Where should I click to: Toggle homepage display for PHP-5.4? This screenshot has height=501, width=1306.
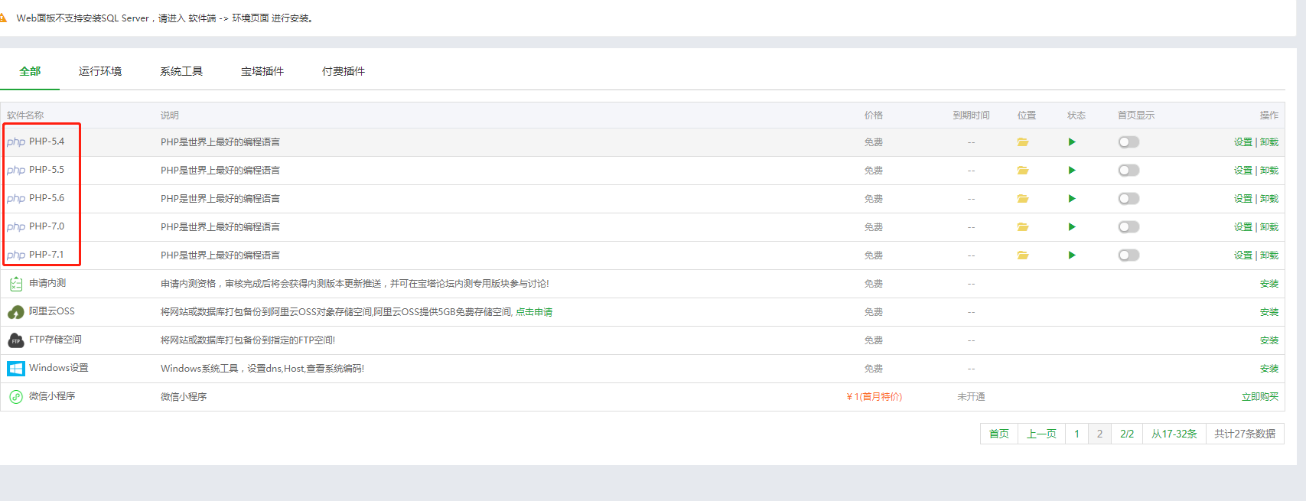click(1129, 142)
